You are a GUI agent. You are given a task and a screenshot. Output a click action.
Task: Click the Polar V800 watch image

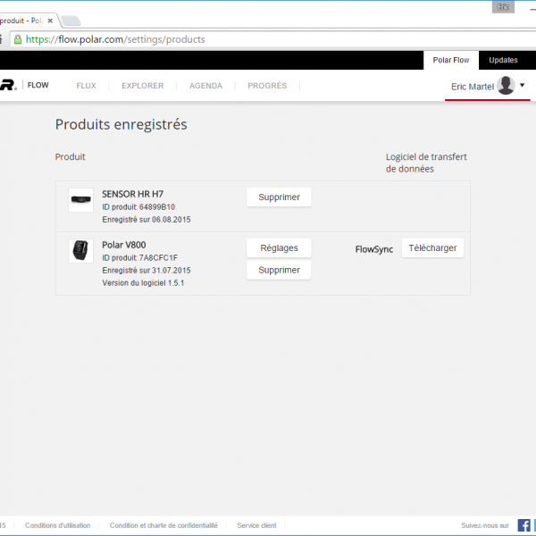click(81, 251)
